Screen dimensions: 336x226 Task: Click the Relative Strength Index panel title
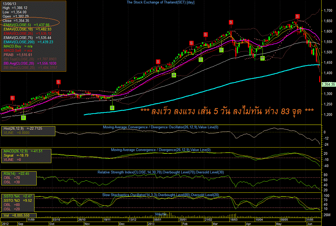click(x=161, y=173)
